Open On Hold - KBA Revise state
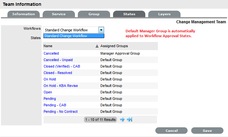The width and height of the screenshot is (228, 137). click(x=61, y=86)
